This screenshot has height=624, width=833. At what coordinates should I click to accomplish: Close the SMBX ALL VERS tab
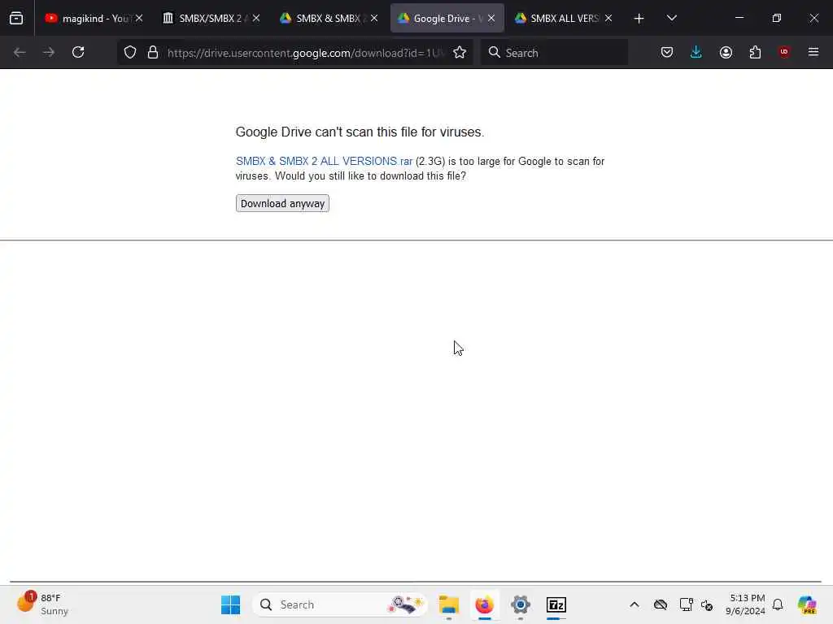(608, 18)
